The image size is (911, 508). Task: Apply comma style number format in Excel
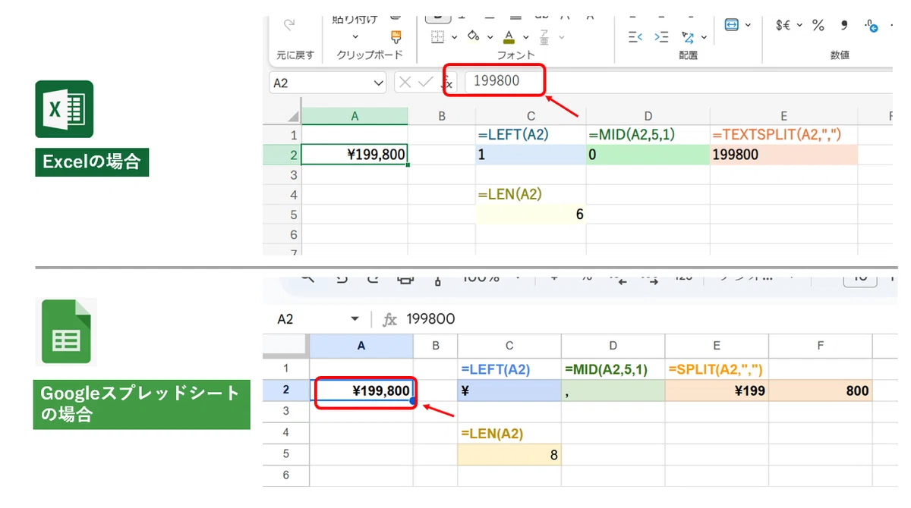(x=843, y=25)
